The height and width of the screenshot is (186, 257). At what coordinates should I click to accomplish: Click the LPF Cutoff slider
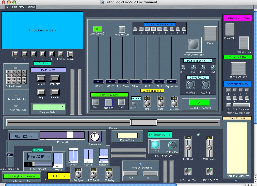tap(62, 135)
